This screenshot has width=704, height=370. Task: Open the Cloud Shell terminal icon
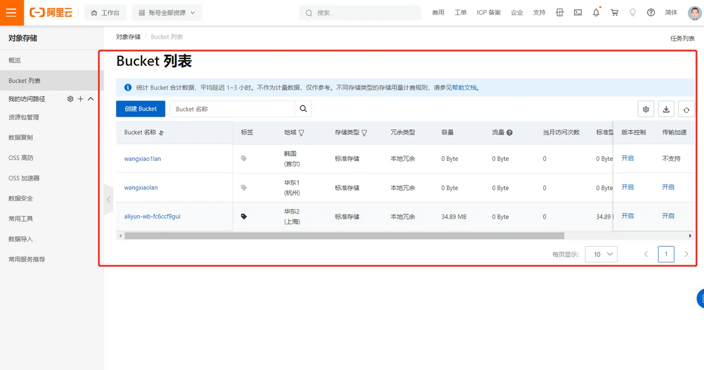pyautogui.click(x=578, y=13)
